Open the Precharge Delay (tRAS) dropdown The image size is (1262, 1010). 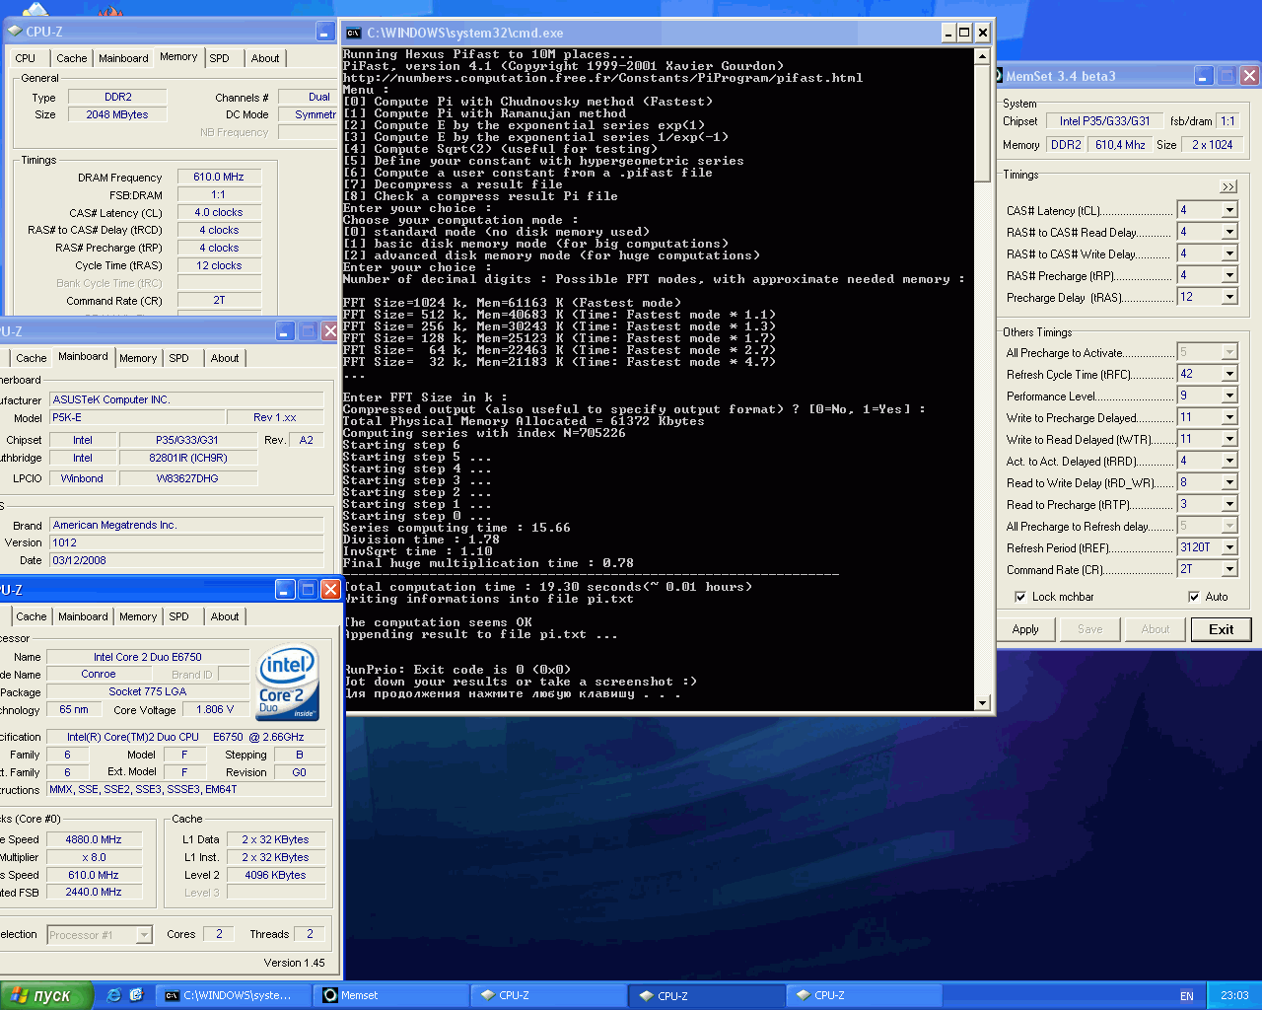coord(1229,297)
